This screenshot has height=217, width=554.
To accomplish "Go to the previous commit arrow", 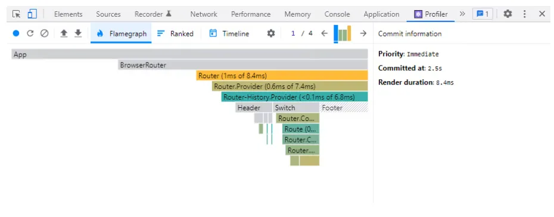I will [x=324, y=33].
